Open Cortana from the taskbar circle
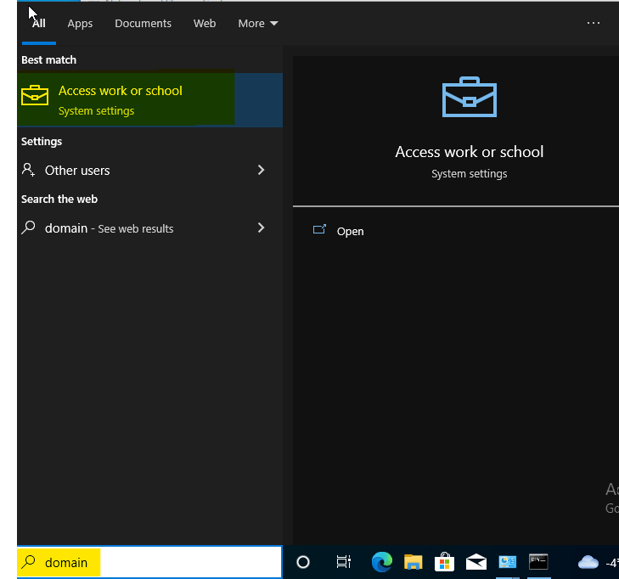This screenshot has height=579, width=619. [303, 562]
